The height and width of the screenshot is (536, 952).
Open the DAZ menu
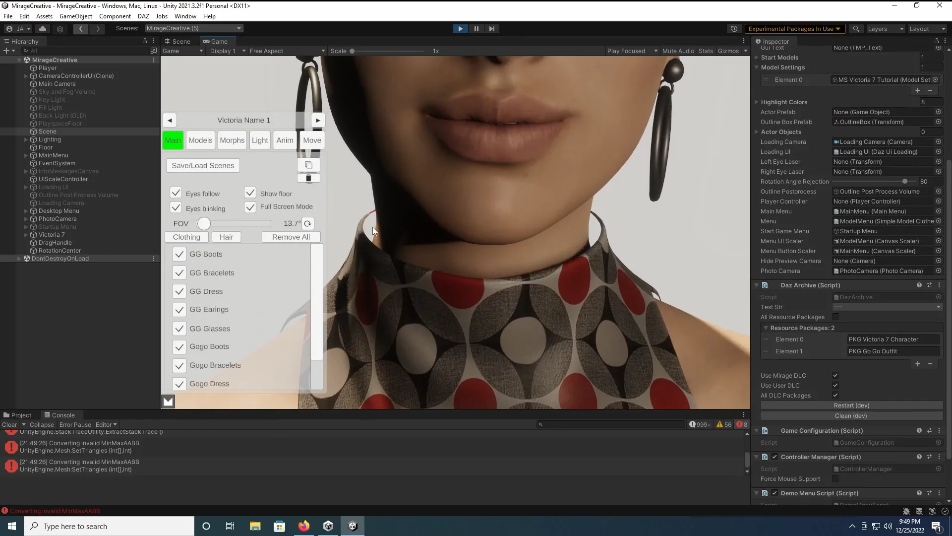click(x=143, y=16)
